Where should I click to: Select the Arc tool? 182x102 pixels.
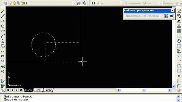tap(3, 36)
